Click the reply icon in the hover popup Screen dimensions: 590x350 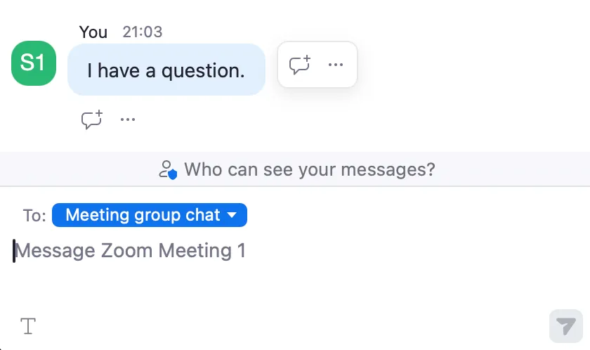[300, 65]
